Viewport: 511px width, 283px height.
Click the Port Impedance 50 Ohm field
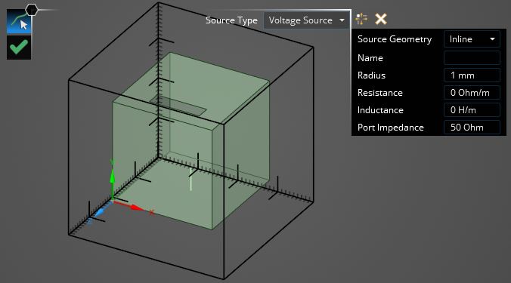(x=472, y=128)
